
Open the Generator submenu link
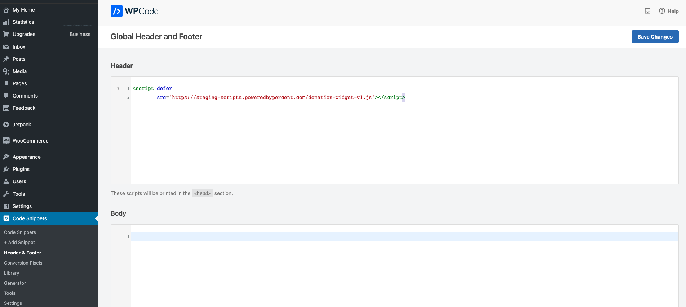tap(15, 283)
